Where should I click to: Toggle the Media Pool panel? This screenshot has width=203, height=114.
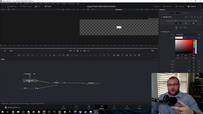pos(12,6)
